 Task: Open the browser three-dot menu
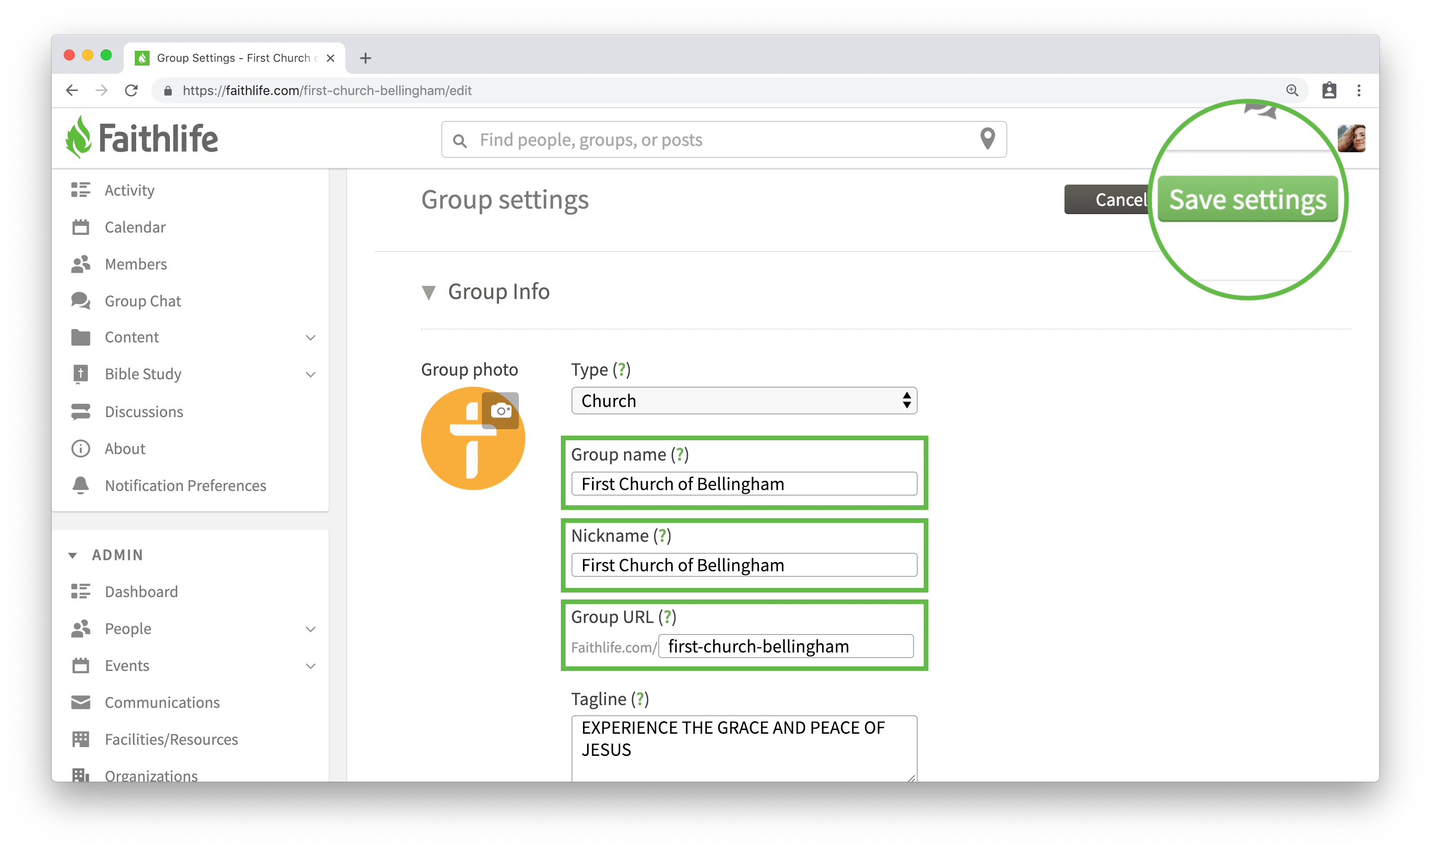(1358, 90)
